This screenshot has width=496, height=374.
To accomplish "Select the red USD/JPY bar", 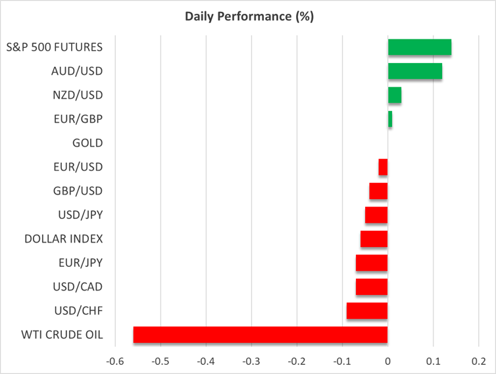I will click(x=376, y=215).
